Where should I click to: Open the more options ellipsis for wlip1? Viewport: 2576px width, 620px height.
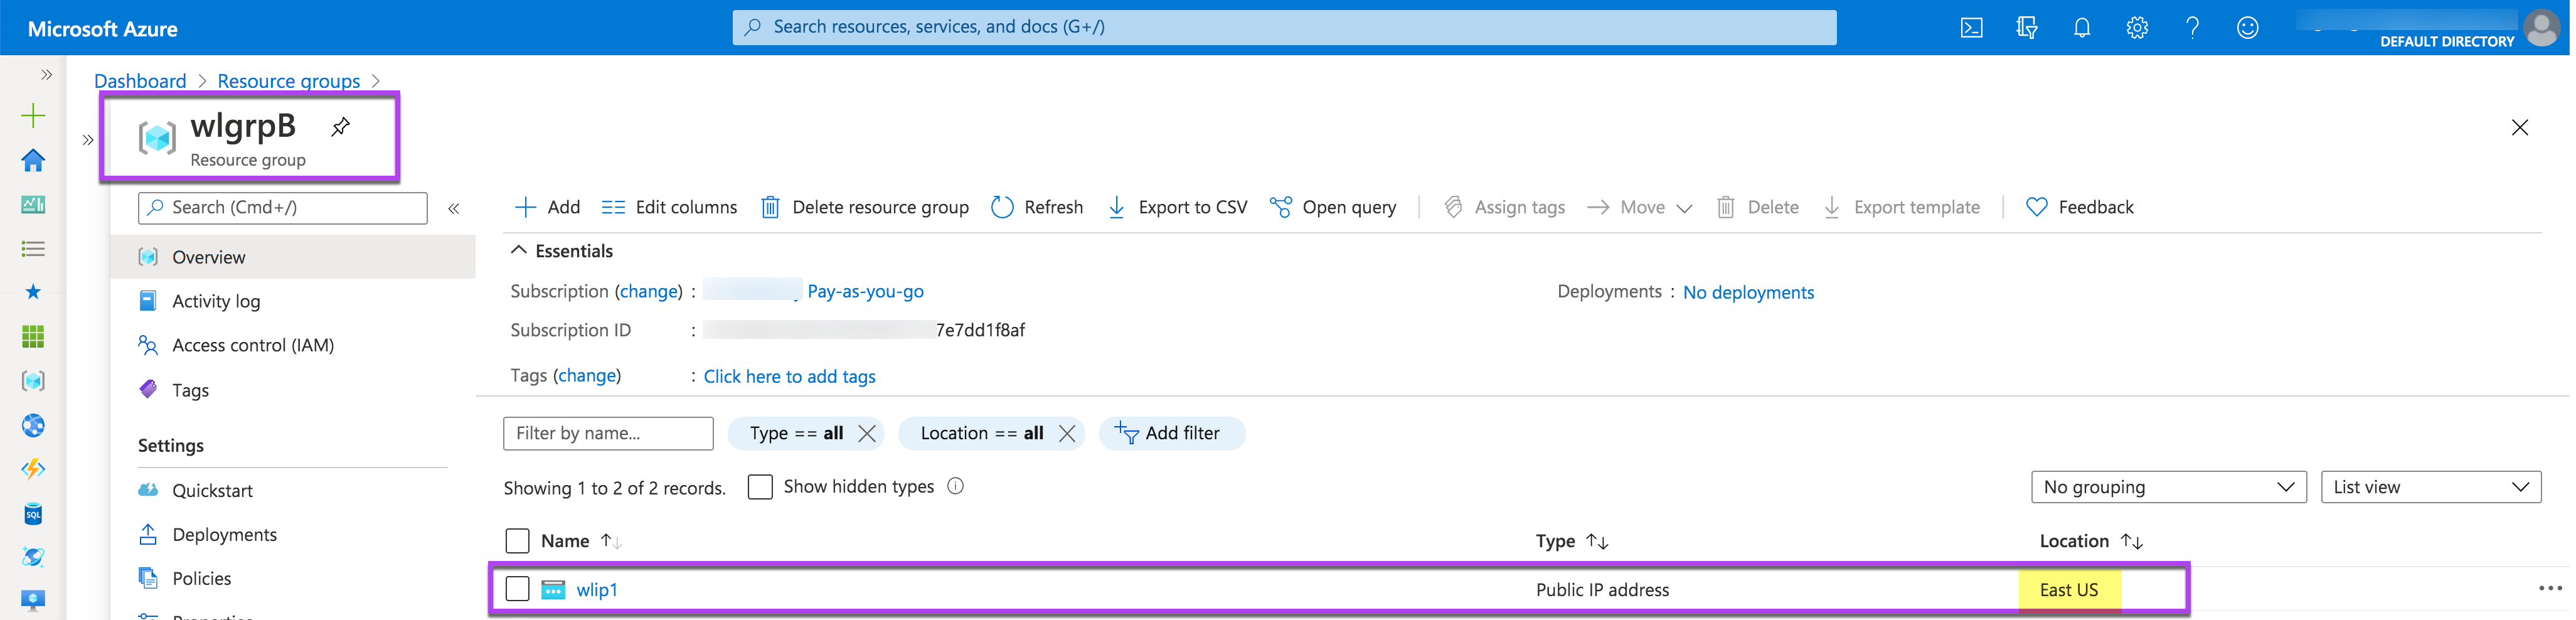point(2550,589)
